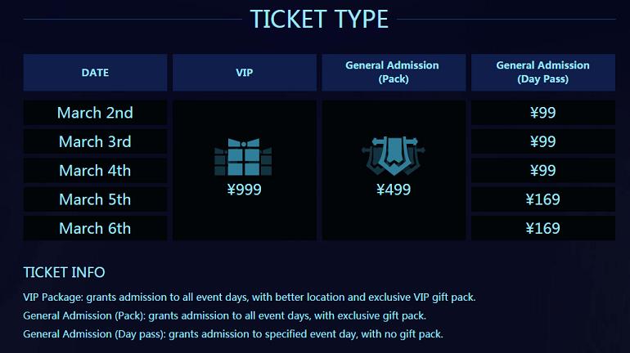
Task: Pick the ¥169 day pass for March 5th
Action: [542, 199]
